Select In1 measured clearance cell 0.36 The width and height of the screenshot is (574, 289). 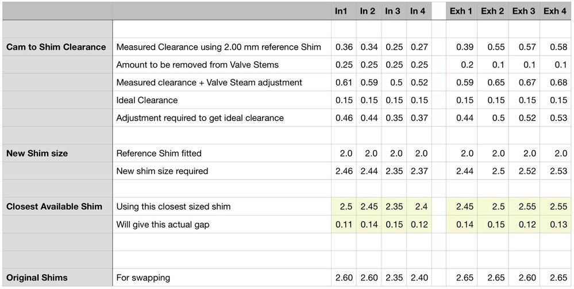coord(344,47)
